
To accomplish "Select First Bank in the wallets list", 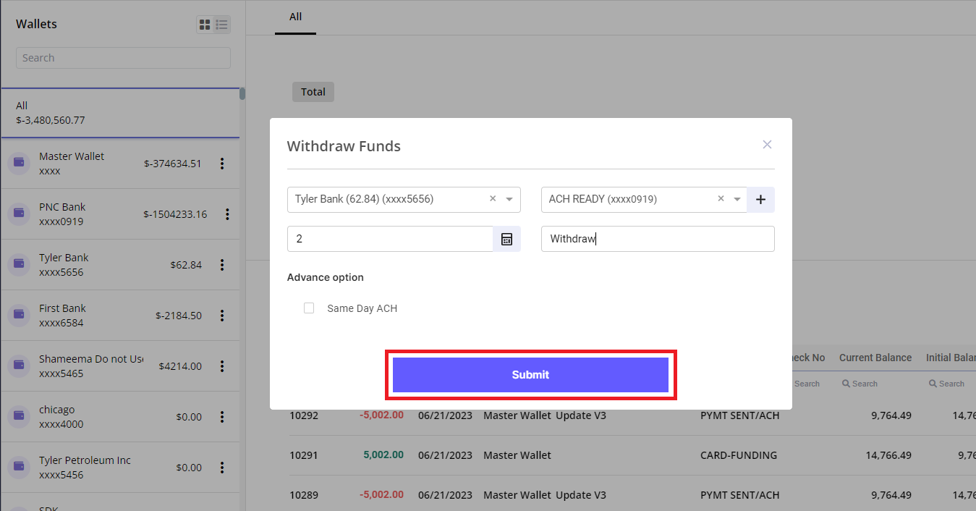I will tap(62, 308).
